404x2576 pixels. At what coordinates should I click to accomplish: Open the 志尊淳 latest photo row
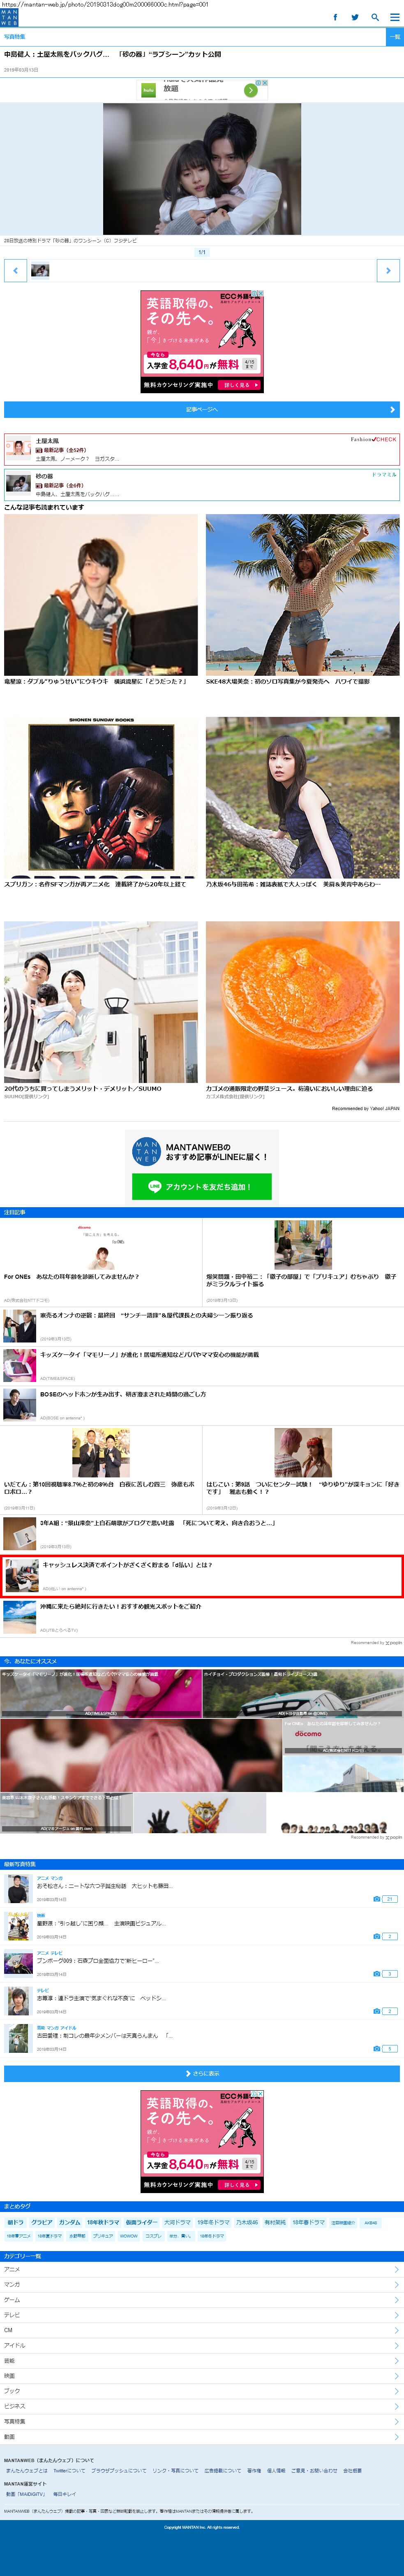202,2002
